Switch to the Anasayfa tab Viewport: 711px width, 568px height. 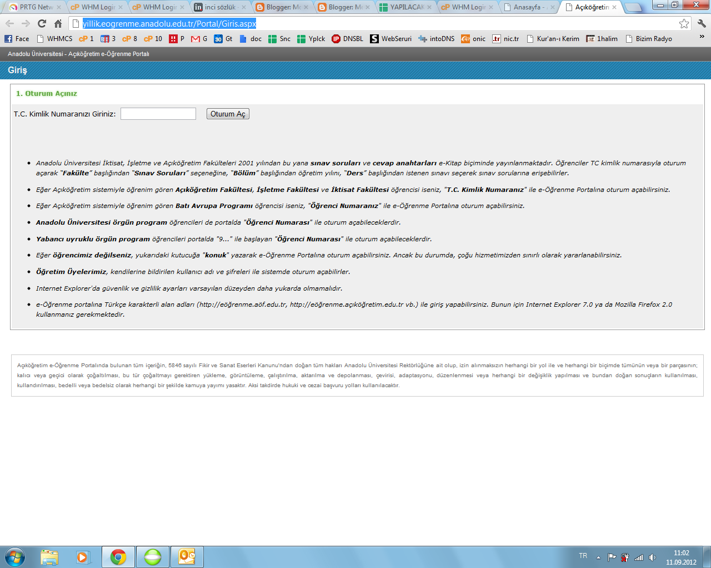pyautogui.click(x=528, y=7)
